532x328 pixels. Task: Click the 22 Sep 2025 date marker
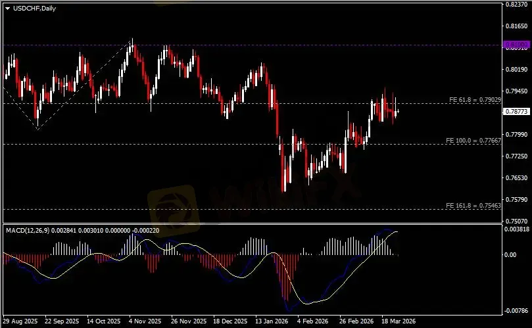point(62,323)
